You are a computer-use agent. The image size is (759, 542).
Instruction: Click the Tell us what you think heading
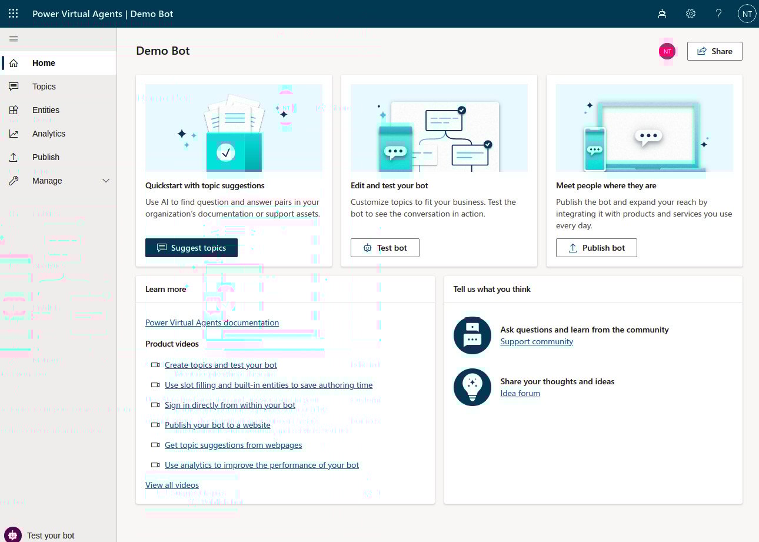492,289
